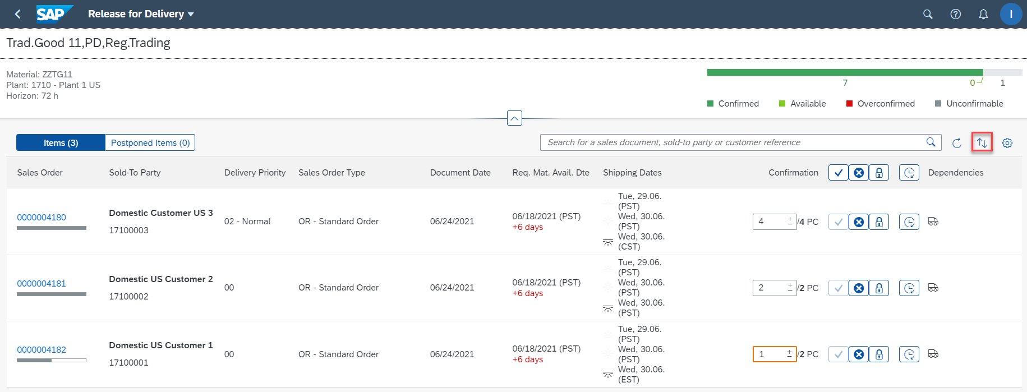Screen dimensions: 1027x392
Task: Open the notifications bell
Action: (983, 14)
